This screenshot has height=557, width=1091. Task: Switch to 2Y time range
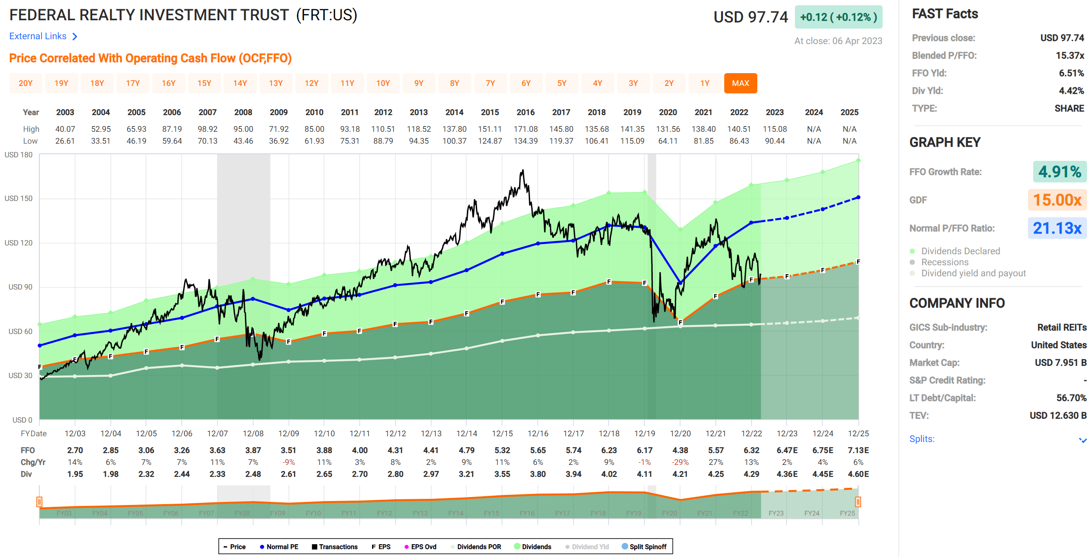669,83
